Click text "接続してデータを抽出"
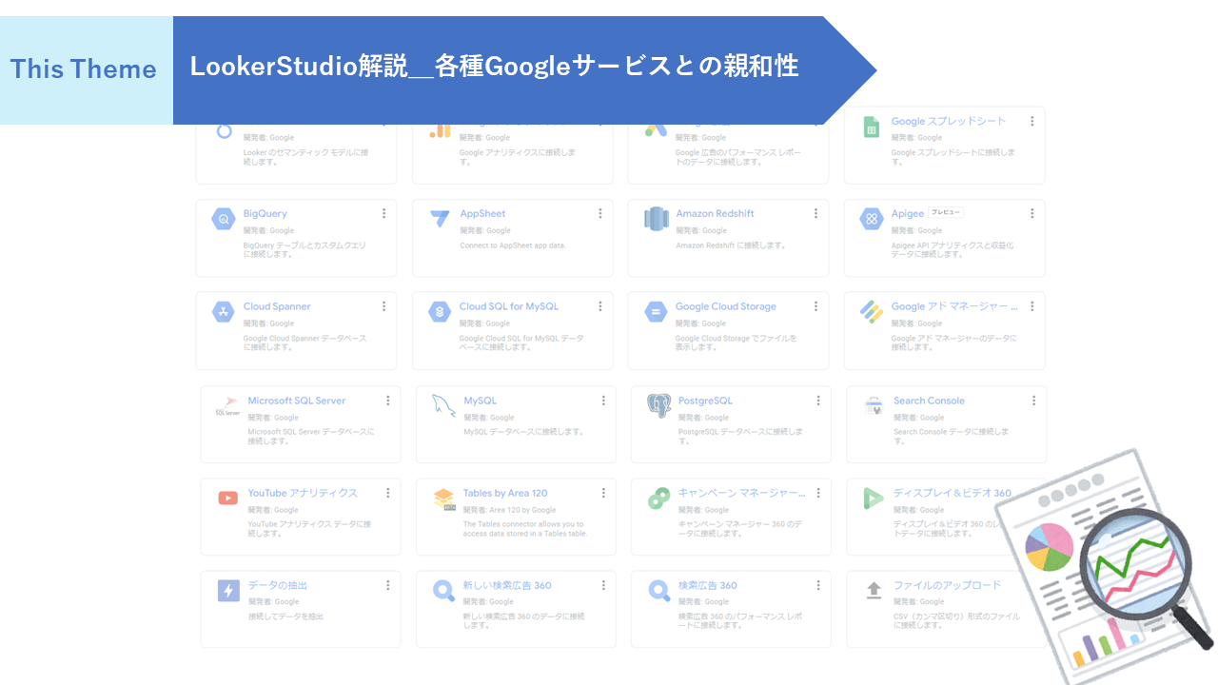1218x685 pixels. click(285, 616)
